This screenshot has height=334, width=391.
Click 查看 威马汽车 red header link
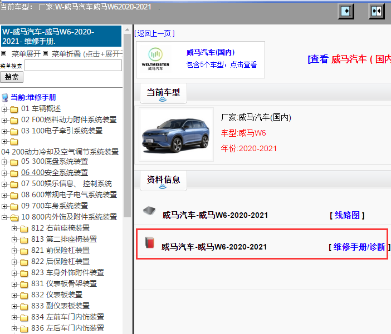pyautogui.click(x=349, y=59)
